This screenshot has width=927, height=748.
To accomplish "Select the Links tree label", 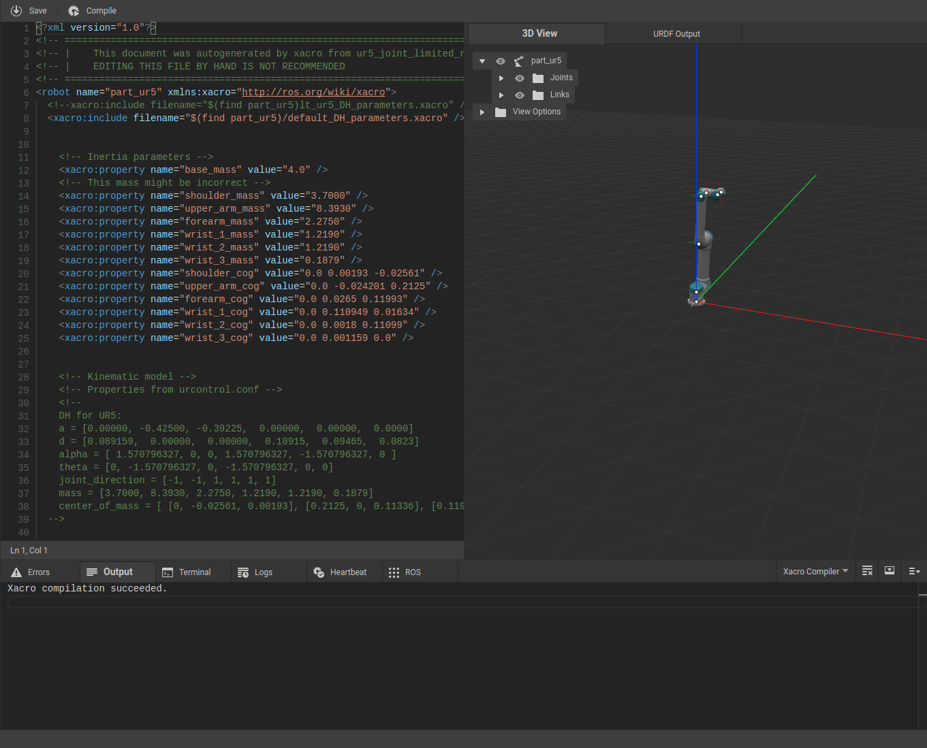I will (x=560, y=95).
